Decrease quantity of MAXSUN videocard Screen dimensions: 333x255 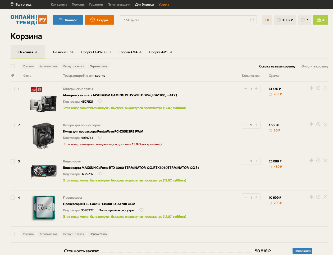246,161
